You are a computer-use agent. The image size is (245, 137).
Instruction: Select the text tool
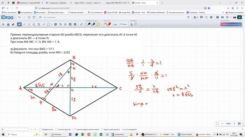60,24
